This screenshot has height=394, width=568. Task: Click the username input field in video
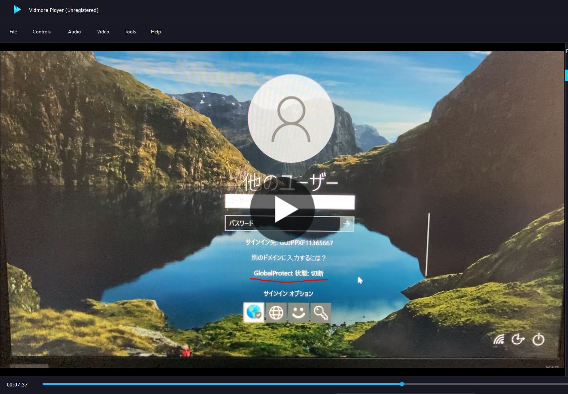(x=290, y=202)
